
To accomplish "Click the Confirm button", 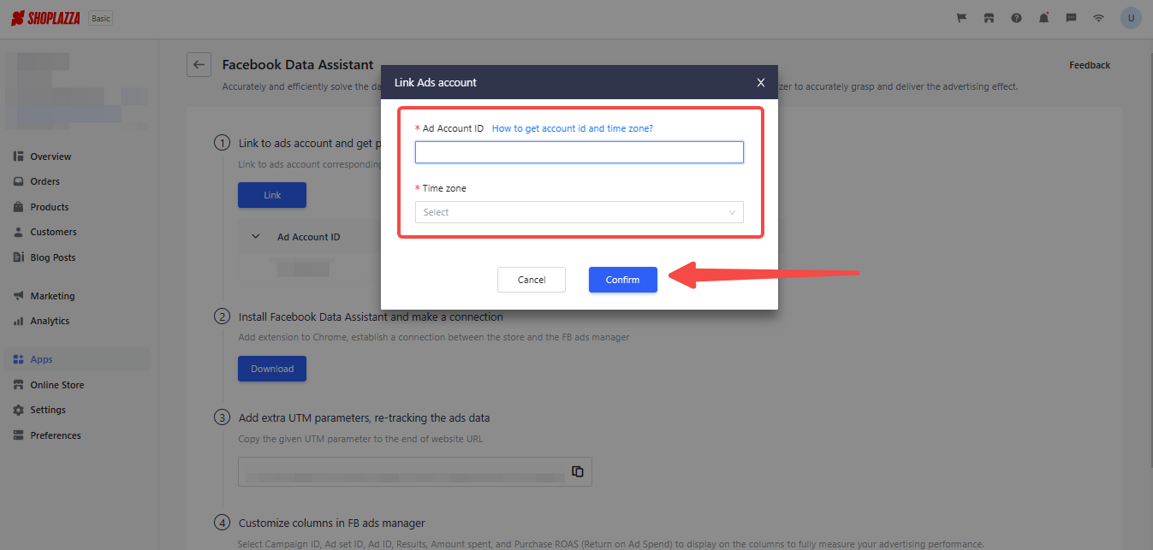I will pos(623,280).
